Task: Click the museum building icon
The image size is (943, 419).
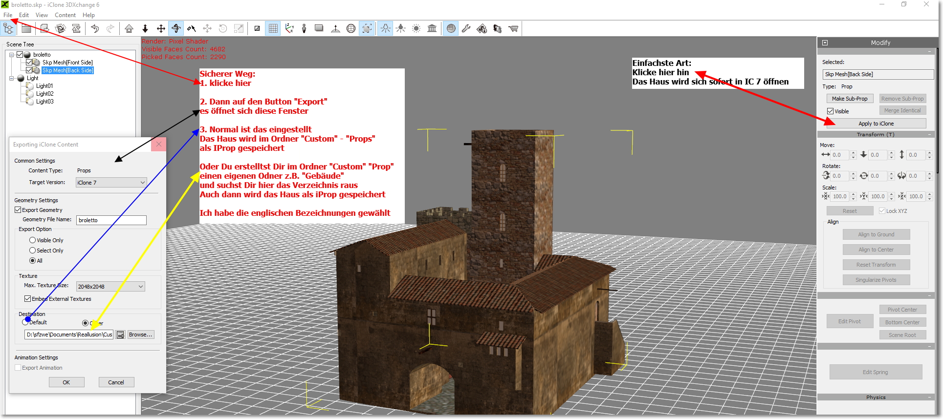Action: [x=432, y=28]
